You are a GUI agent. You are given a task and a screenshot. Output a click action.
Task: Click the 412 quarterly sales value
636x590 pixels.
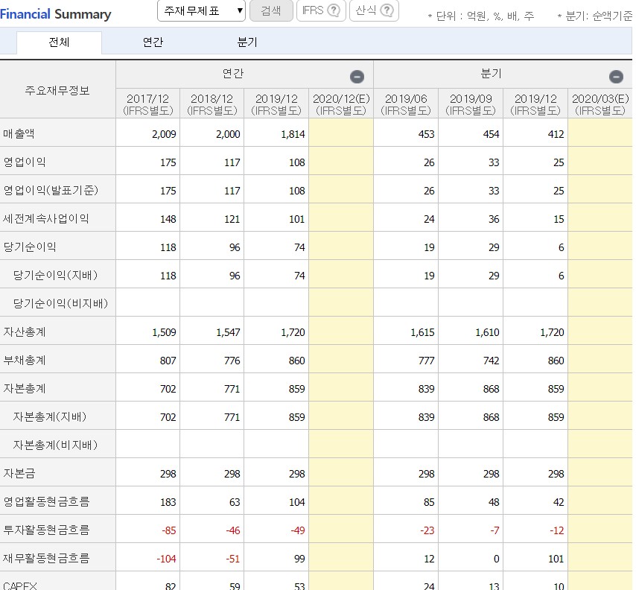click(556, 134)
